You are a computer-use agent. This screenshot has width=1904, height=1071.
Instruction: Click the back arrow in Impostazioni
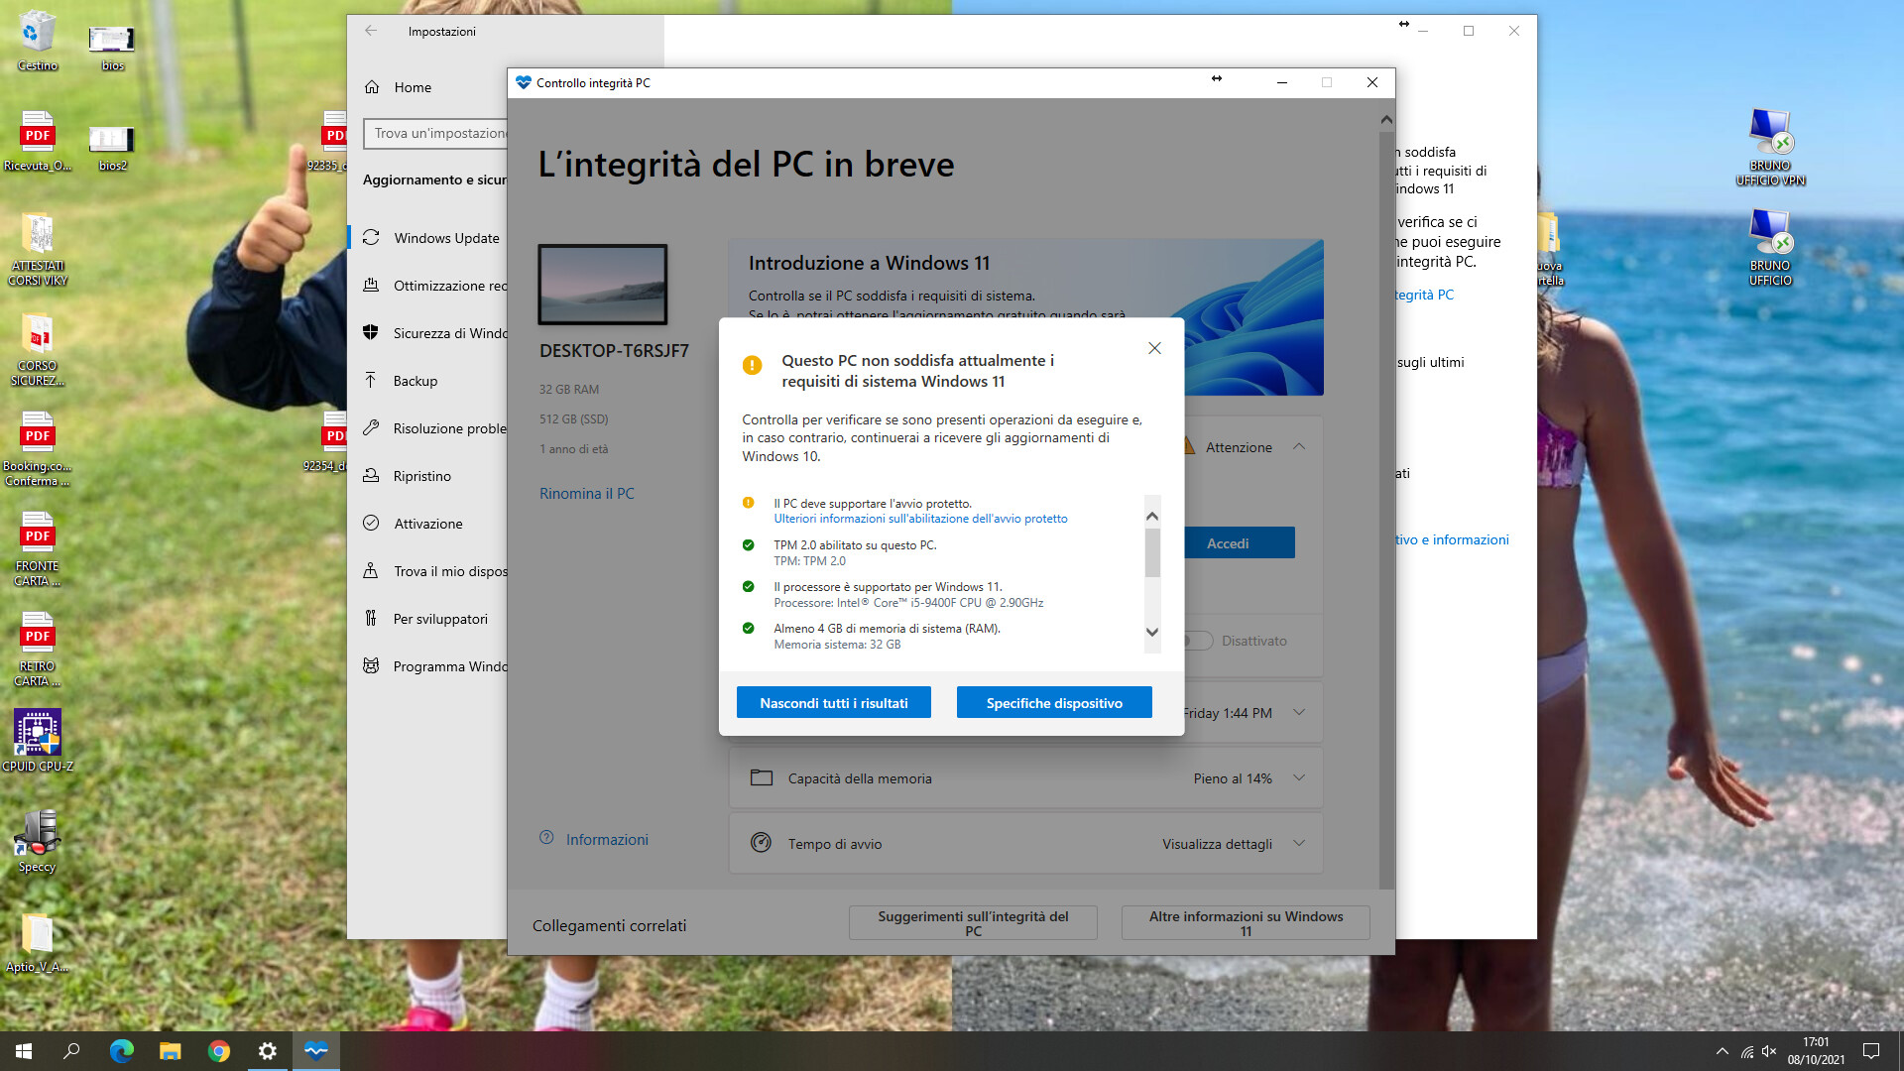(371, 31)
